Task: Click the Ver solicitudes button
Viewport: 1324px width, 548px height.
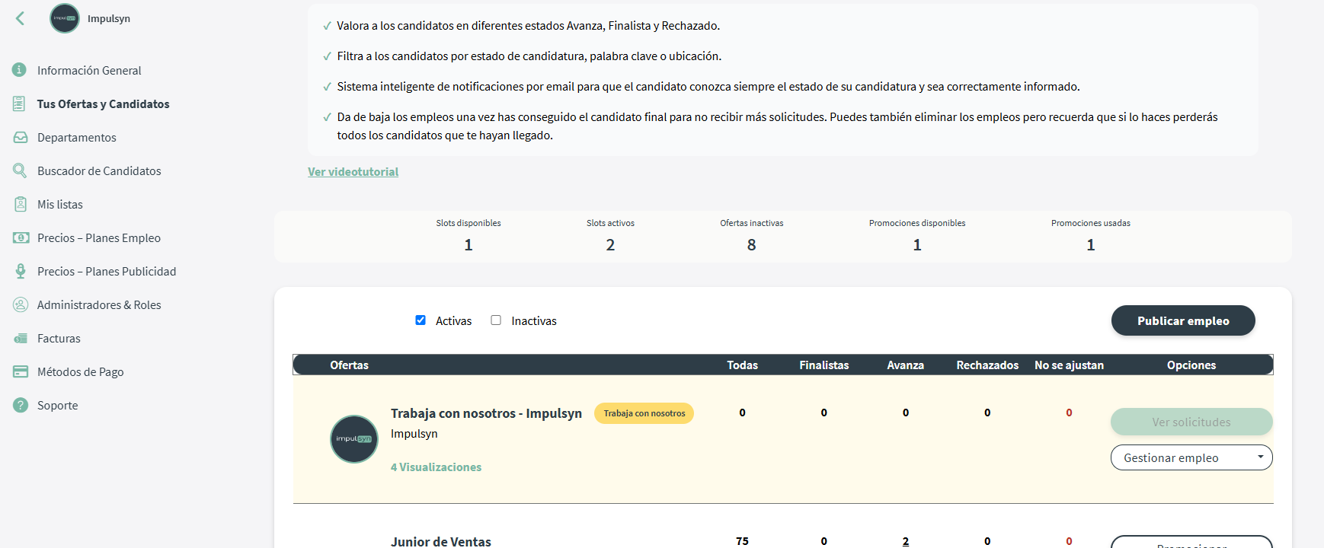Action: tap(1191, 422)
